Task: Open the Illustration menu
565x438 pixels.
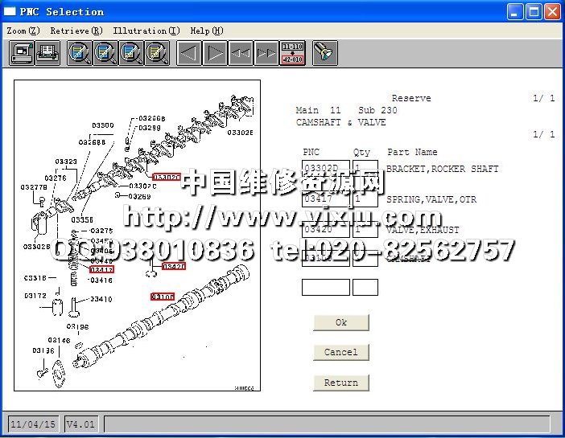Action: click(x=146, y=31)
